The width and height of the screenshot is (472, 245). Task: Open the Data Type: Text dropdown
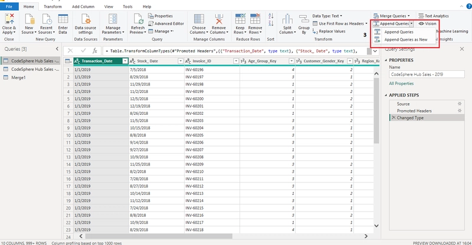point(327,16)
